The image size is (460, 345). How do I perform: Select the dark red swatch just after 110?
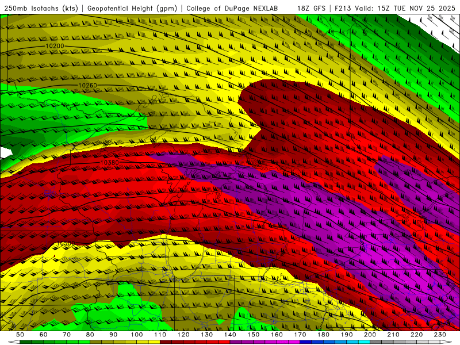click(166, 342)
